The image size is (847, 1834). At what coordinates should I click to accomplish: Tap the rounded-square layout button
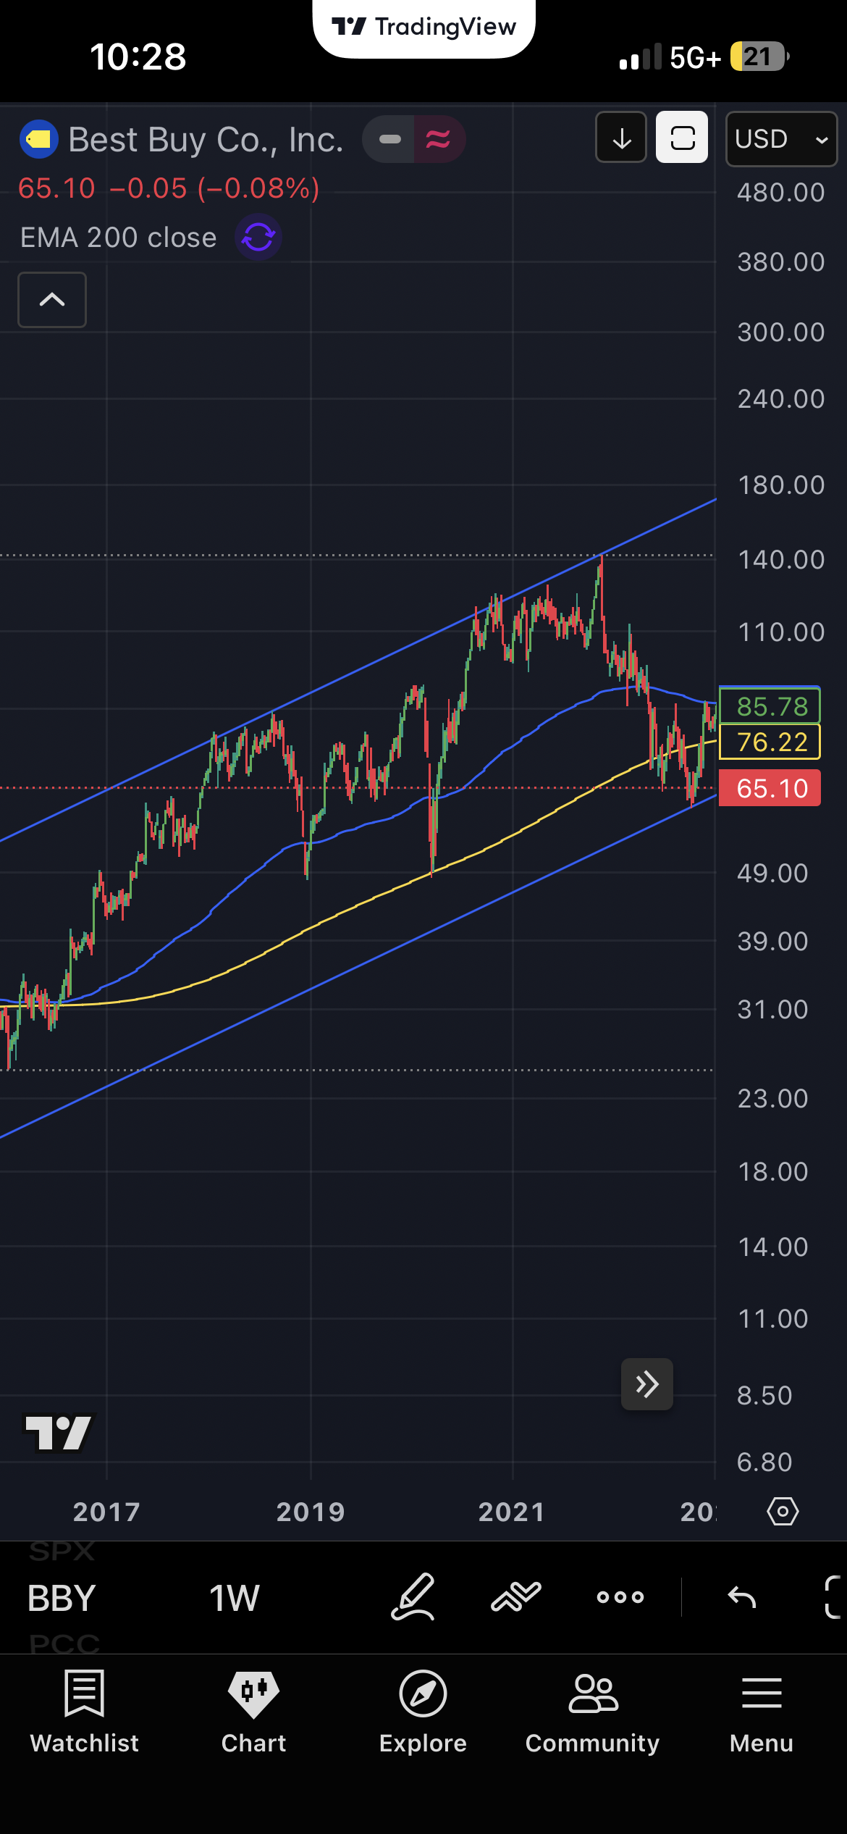tap(682, 137)
